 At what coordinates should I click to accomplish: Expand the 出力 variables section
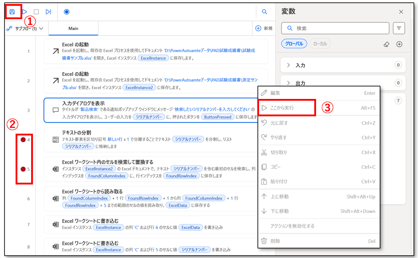click(x=301, y=83)
